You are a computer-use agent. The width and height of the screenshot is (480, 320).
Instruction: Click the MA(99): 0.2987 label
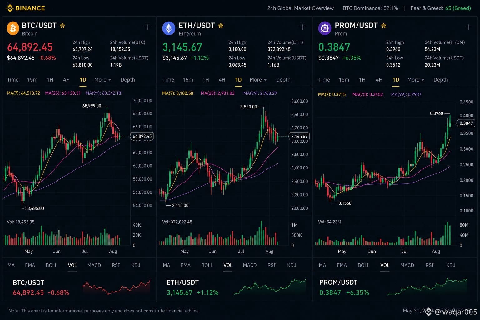pos(406,94)
